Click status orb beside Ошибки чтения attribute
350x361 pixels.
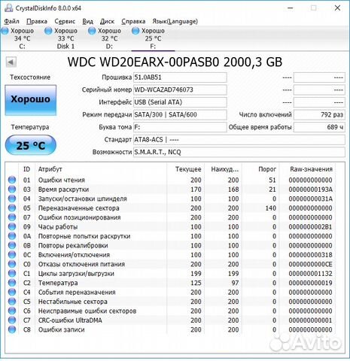coord(12,180)
